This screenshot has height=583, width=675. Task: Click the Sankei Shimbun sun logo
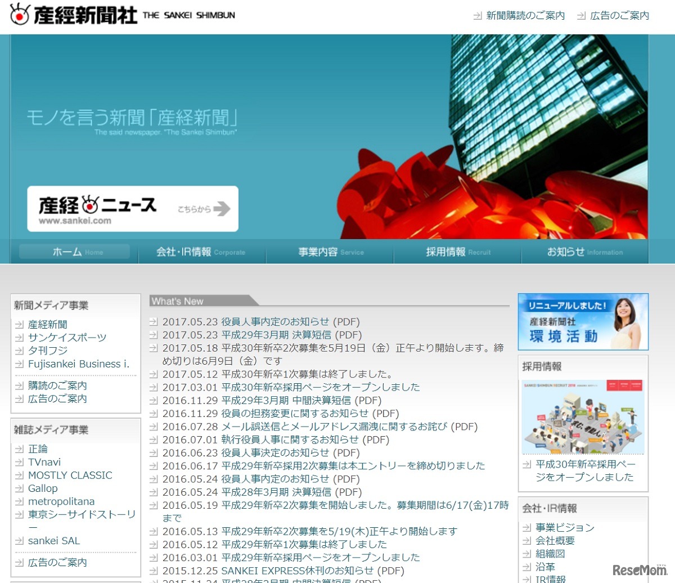19,16
